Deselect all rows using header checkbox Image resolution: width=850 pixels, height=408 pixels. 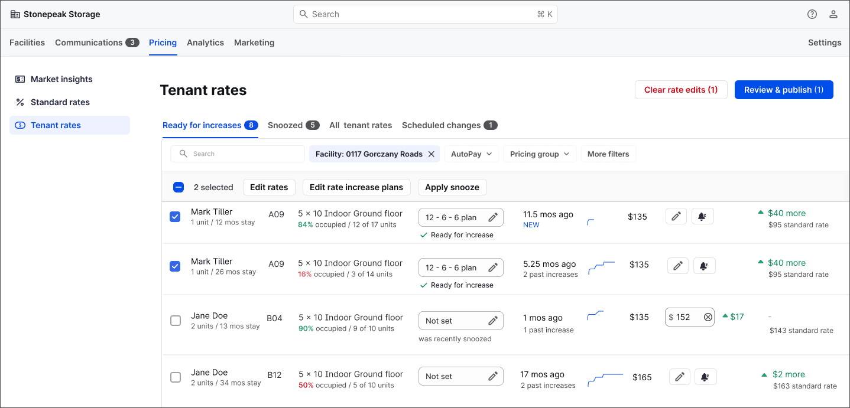pyautogui.click(x=179, y=187)
